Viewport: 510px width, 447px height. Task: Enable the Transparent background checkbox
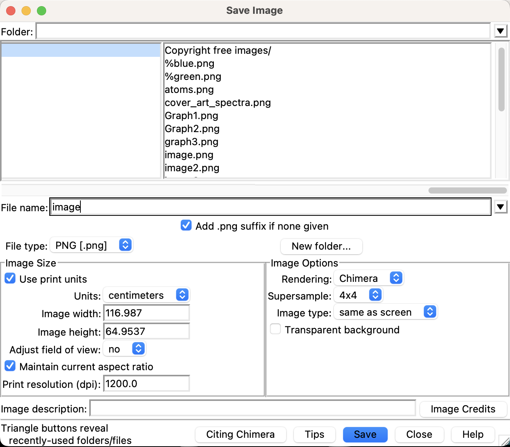[275, 329]
